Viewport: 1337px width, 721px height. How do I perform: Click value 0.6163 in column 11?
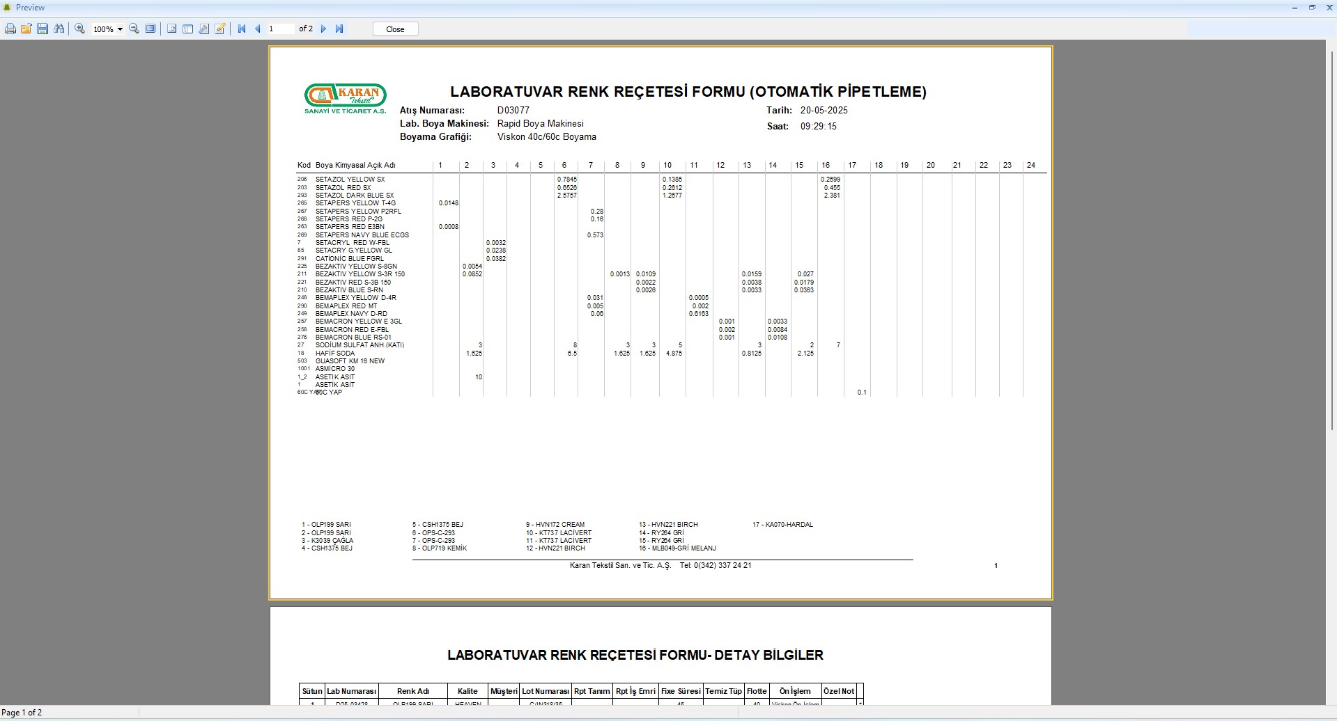[x=699, y=314]
